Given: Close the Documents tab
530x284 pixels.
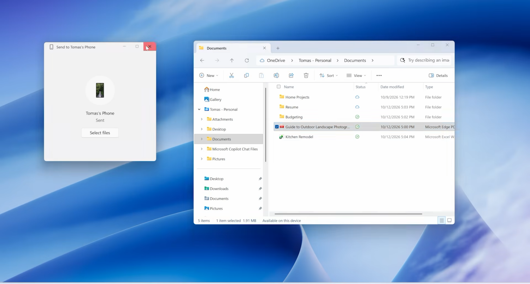Looking at the screenshot, I should click(264, 48).
